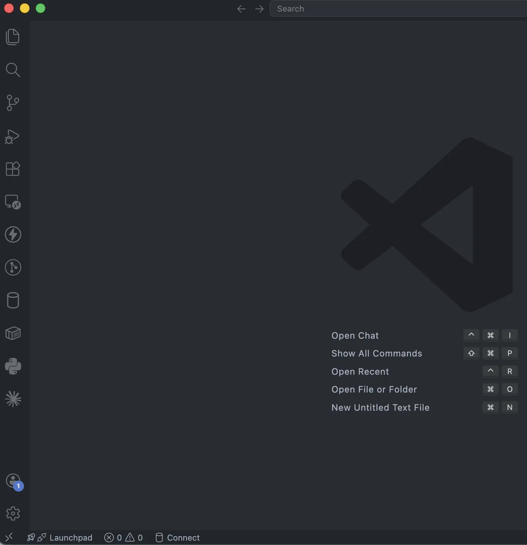Click the Open File or Folder entry
The height and width of the screenshot is (545, 527).
coord(374,389)
